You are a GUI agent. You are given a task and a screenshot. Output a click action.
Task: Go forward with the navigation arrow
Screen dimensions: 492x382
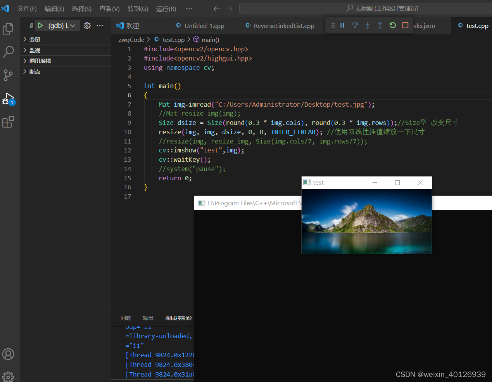click(230, 9)
